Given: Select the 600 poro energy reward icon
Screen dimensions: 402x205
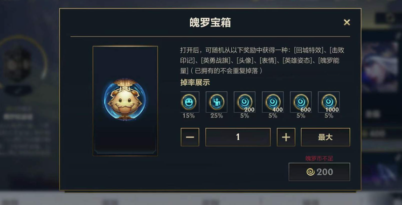Looking at the screenshot, I should point(301,102).
